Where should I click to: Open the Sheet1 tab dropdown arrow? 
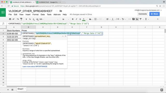pos(25,89)
